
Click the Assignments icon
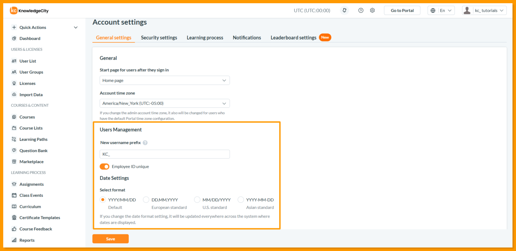(x=14, y=184)
